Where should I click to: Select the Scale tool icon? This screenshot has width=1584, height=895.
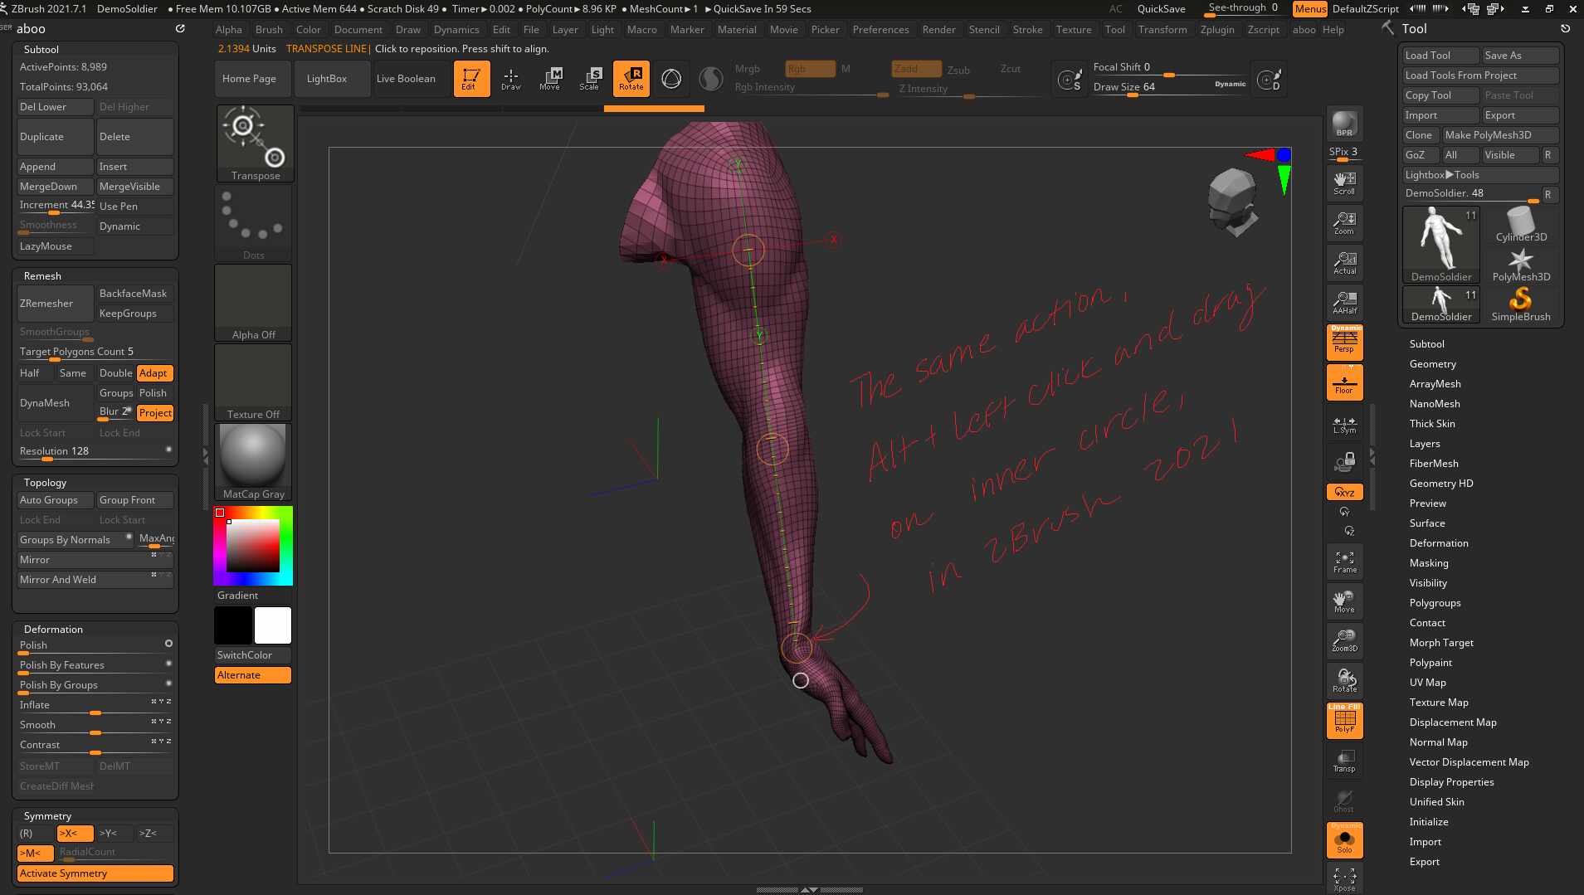[x=589, y=78]
